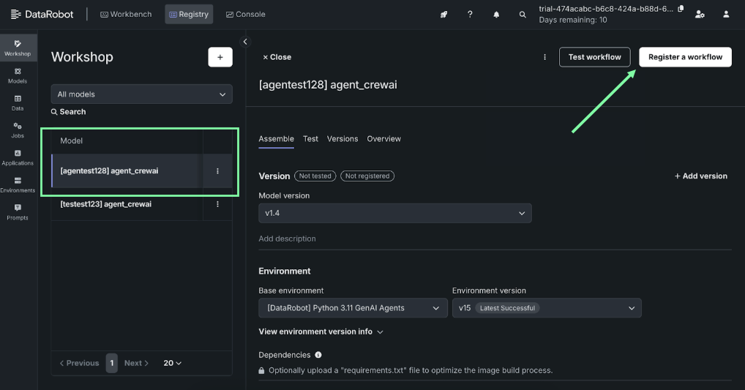Open the help question mark icon

[x=470, y=15]
